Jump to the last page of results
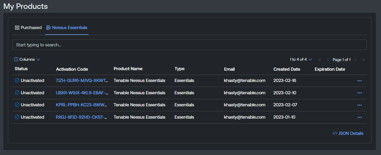 point(363,60)
